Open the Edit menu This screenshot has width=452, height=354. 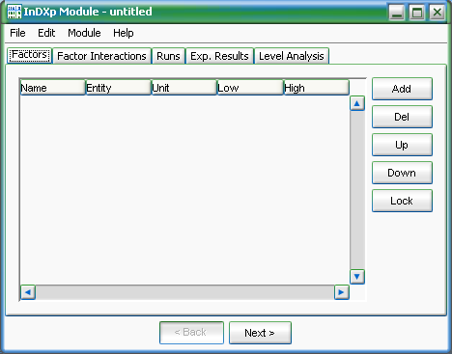pos(46,33)
